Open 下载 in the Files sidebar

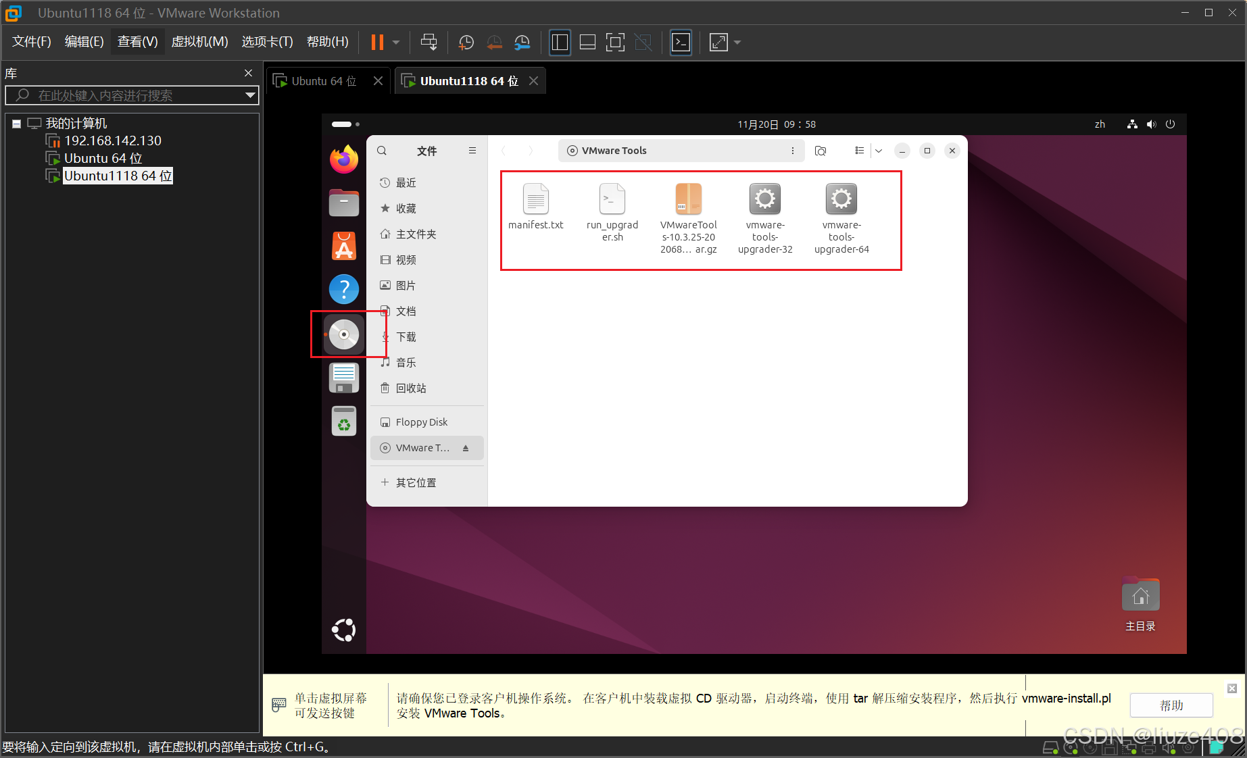coord(427,337)
